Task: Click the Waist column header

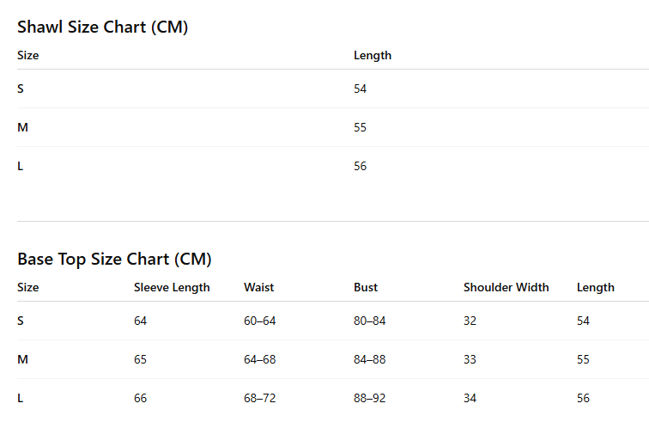Action: pos(258,288)
